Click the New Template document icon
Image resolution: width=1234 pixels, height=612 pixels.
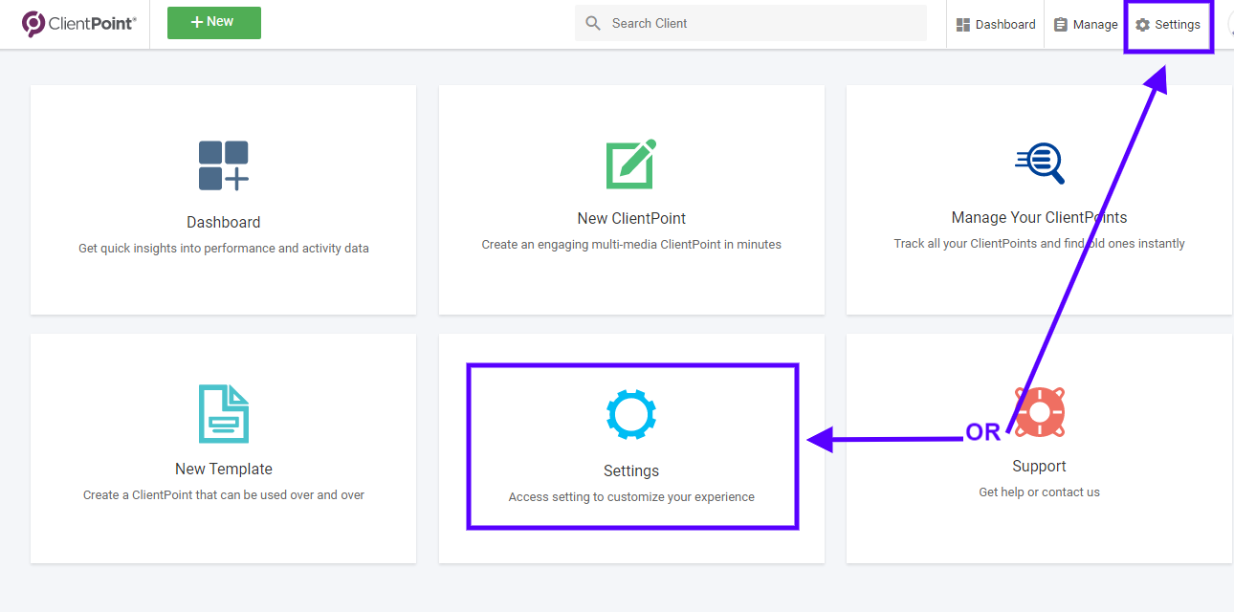(224, 413)
